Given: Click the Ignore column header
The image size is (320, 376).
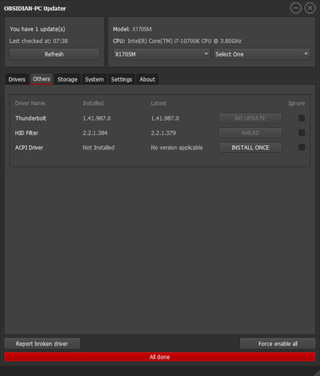Looking at the screenshot, I should [x=296, y=103].
